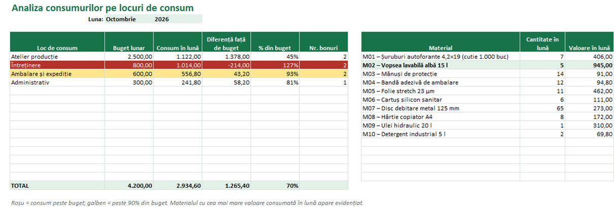Click the 'Diferență față de buget' header
The width and height of the screenshot is (614, 207).
point(226,42)
